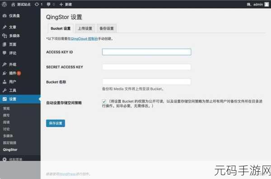Viewport: 271px width, 179px height.
Task: Focus the ACCESS KEY ID field
Action: pyautogui.click(x=146, y=52)
